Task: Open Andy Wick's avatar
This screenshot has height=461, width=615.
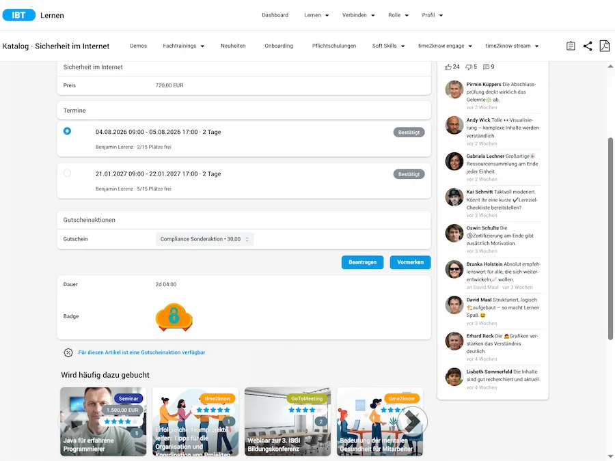Action: (x=454, y=126)
